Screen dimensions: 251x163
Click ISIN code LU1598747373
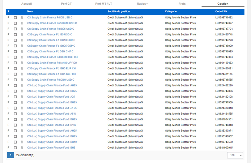coord(224,57)
